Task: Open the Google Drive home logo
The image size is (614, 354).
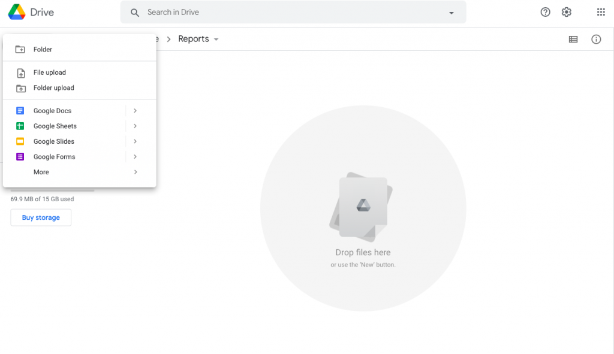Action: pyautogui.click(x=30, y=11)
